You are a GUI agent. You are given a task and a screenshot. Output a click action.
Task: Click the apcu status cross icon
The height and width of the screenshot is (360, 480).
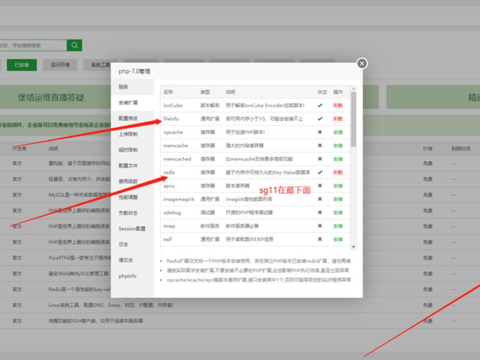pyautogui.click(x=320, y=185)
